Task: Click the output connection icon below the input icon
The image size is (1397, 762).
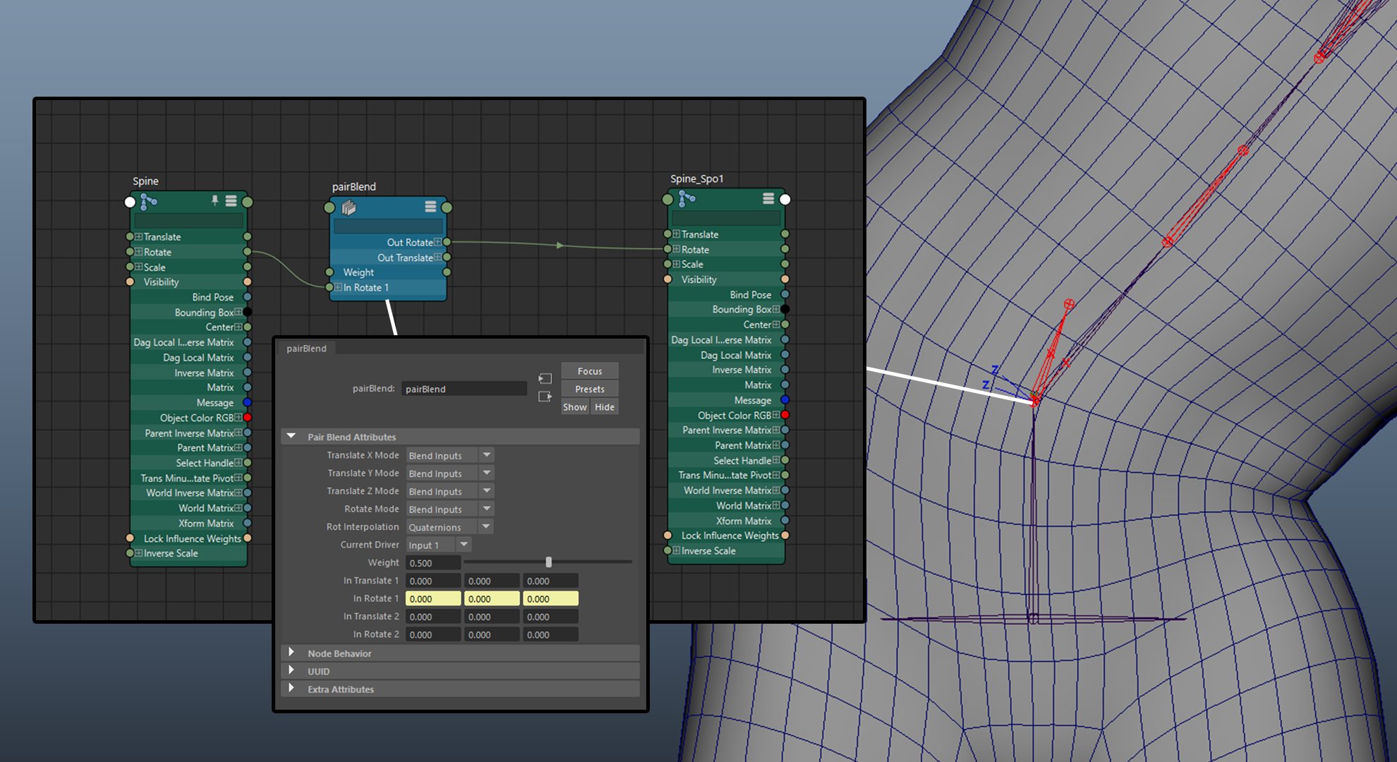Action: [545, 397]
